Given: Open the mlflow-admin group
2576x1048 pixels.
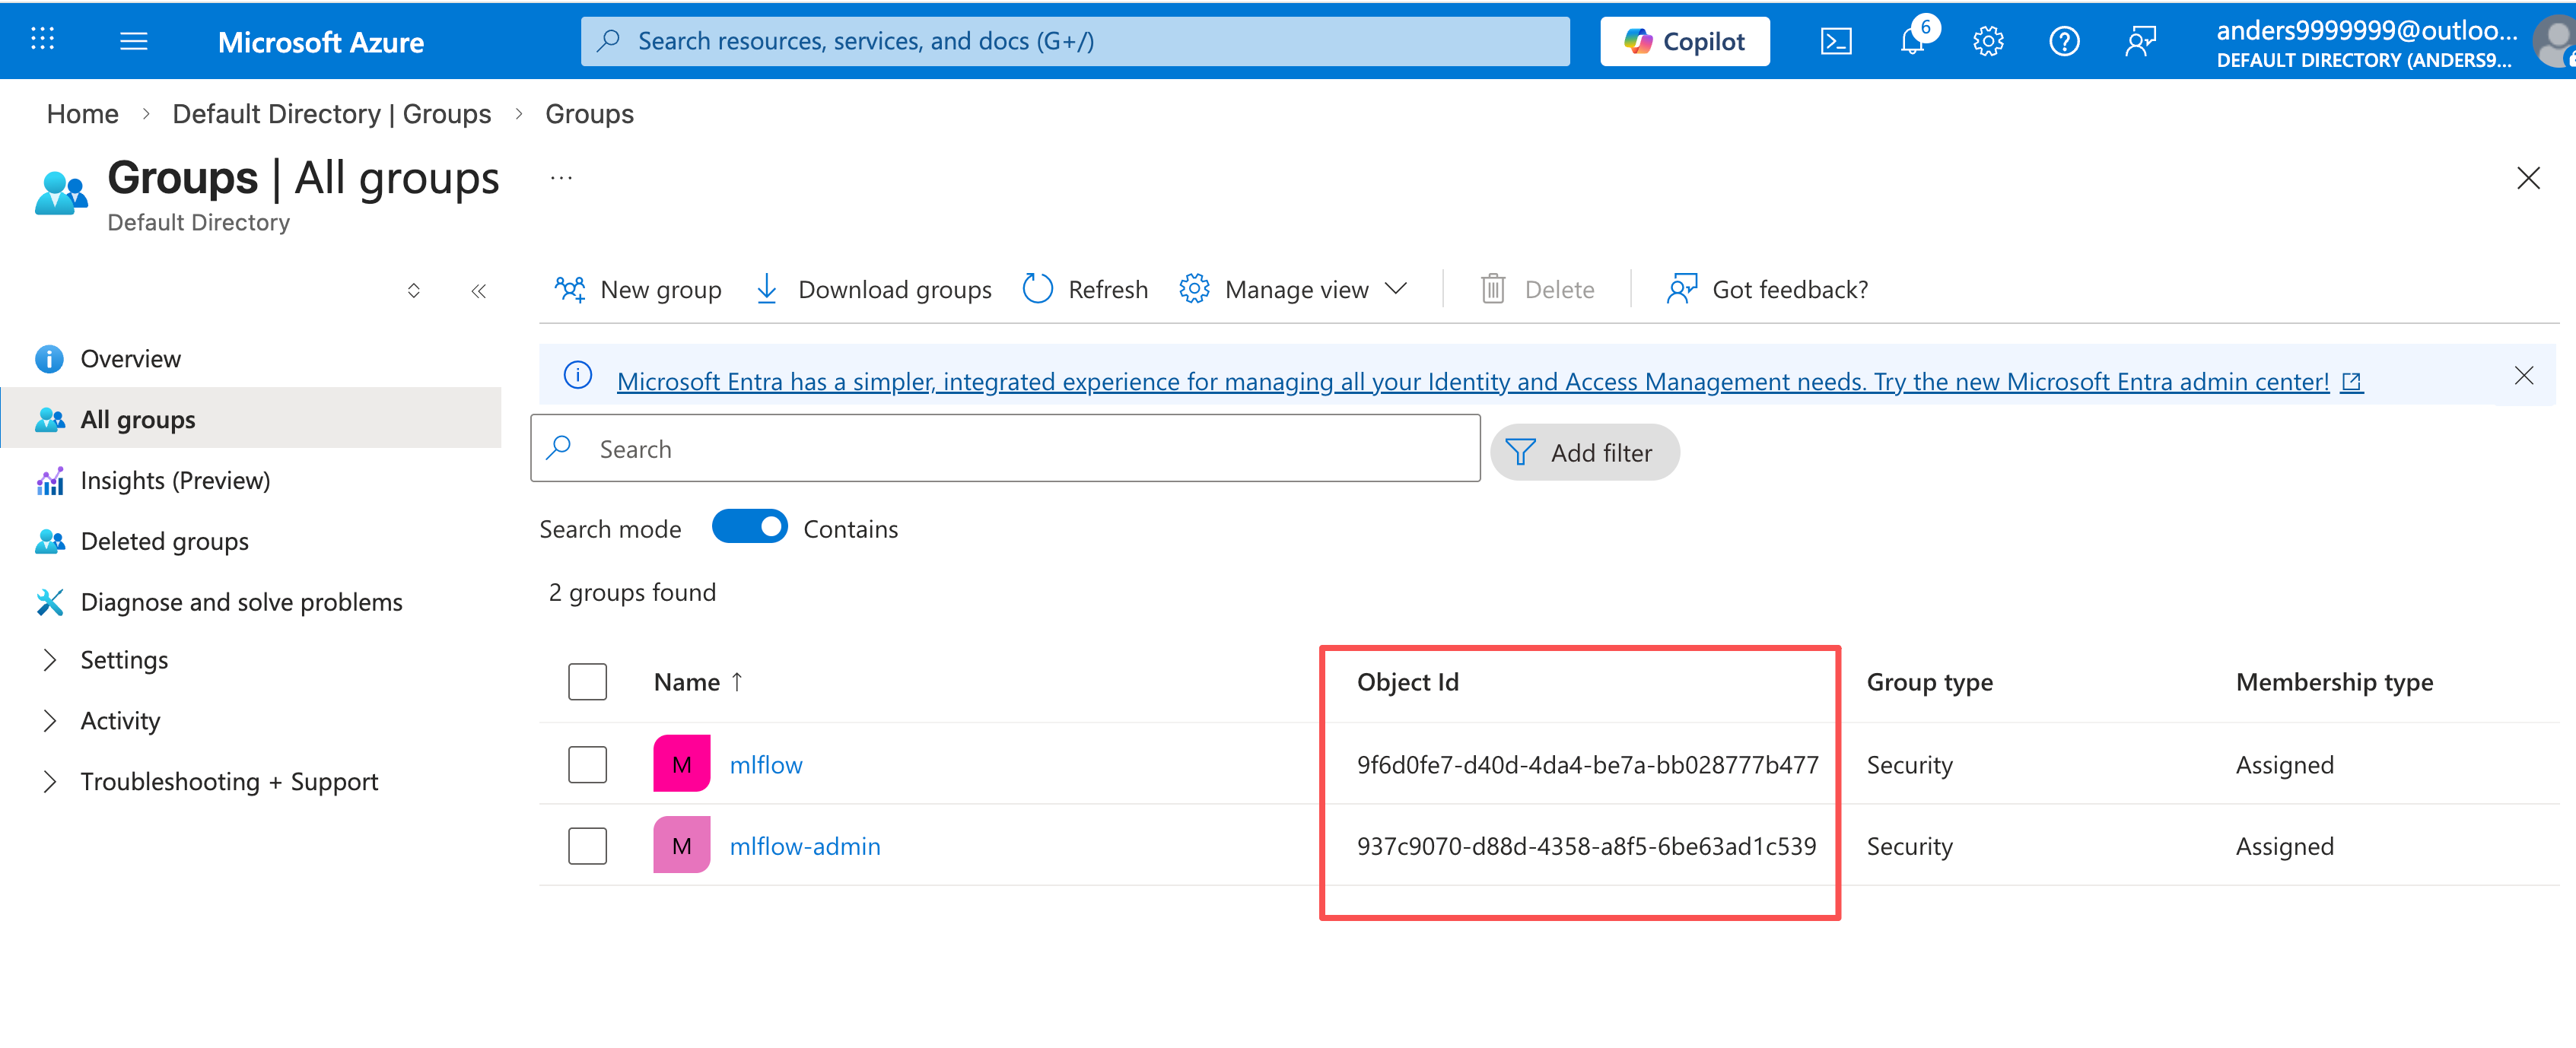Looking at the screenshot, I should point(806,845).
